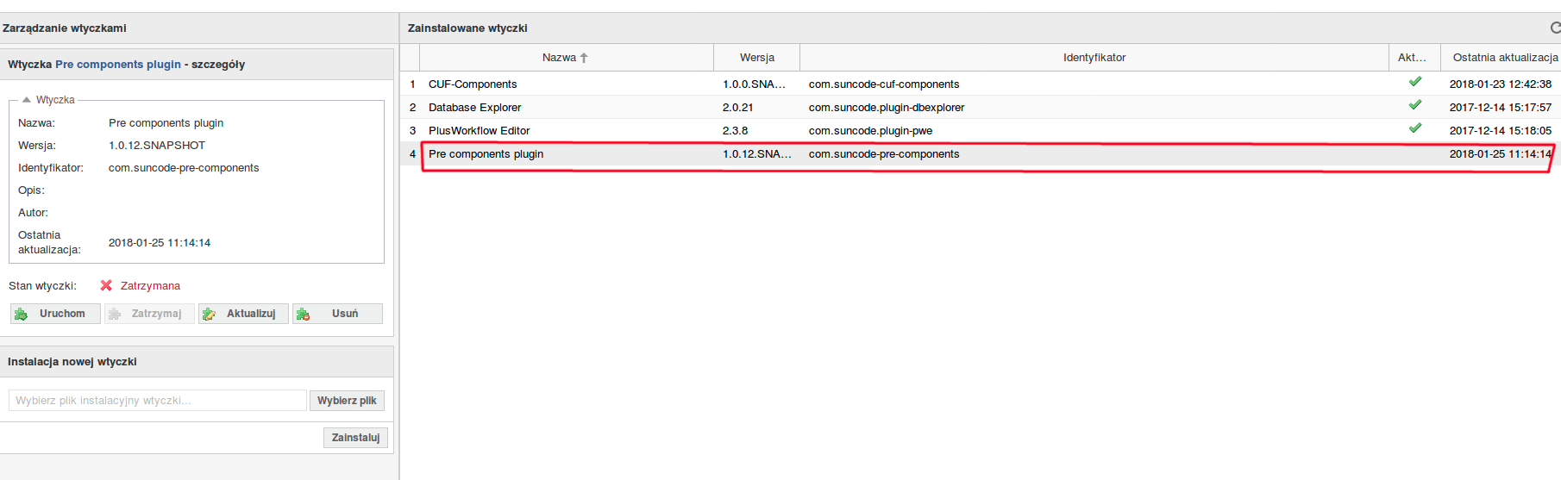Click version 2.0.21 cell
The width and height of the screenshot is (1561, 480).
pyautogui.click(x=738, y=108)
